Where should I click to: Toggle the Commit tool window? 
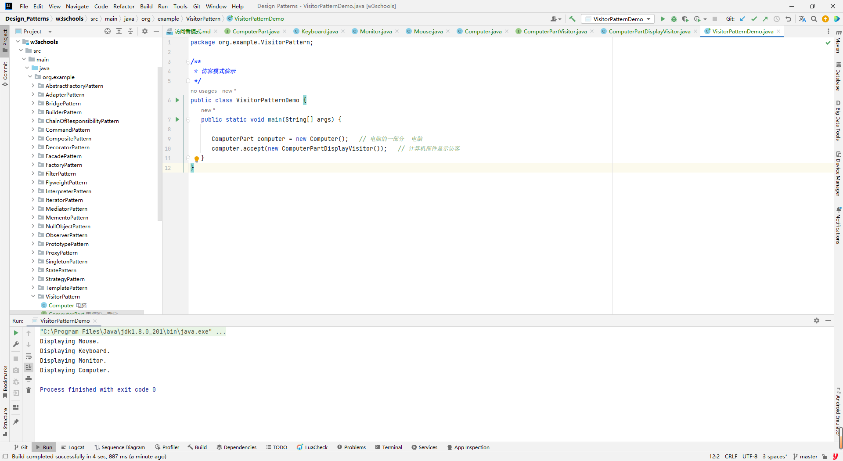(x=5, y=74)
